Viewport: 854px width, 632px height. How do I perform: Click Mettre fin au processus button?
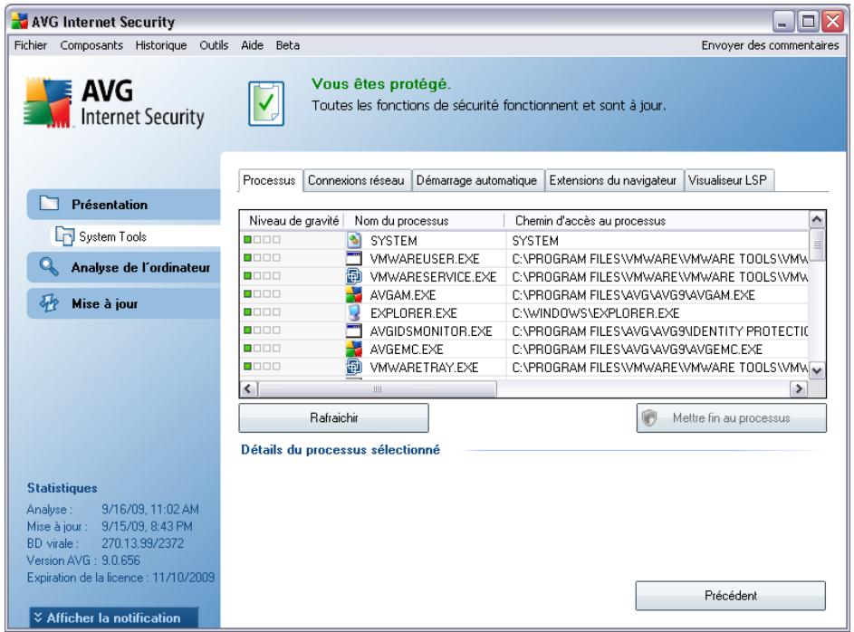tap(731, 417)
